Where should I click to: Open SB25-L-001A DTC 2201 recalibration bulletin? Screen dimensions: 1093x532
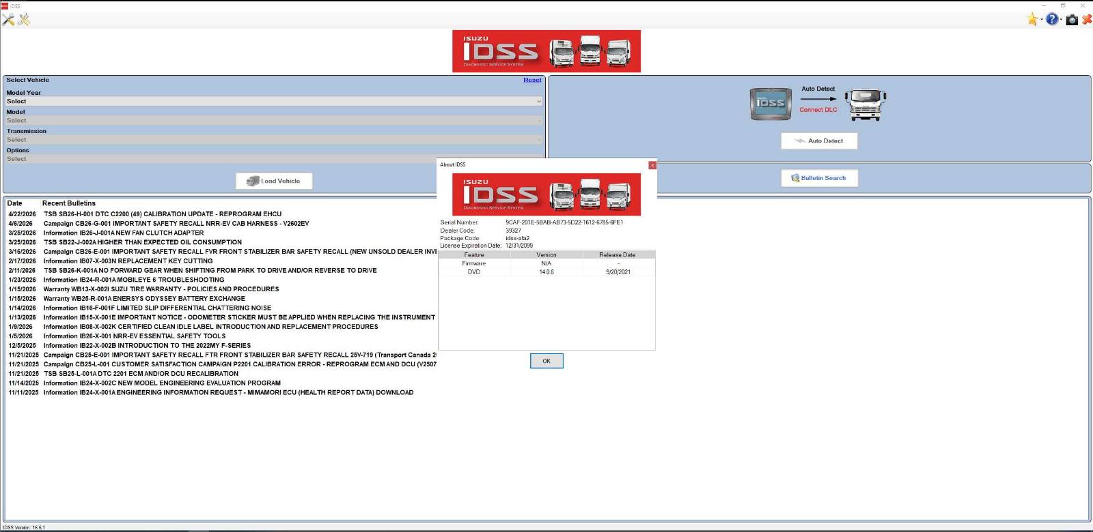[141, 374]
